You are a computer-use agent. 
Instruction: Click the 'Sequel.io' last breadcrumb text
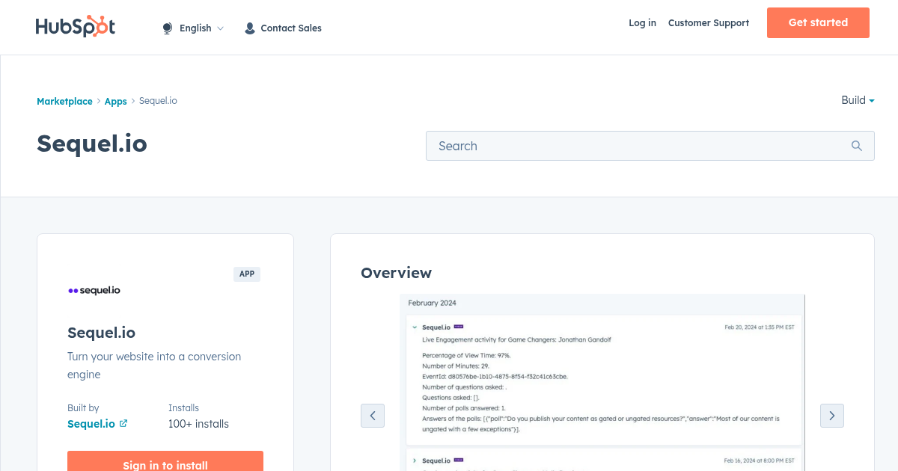158,101
